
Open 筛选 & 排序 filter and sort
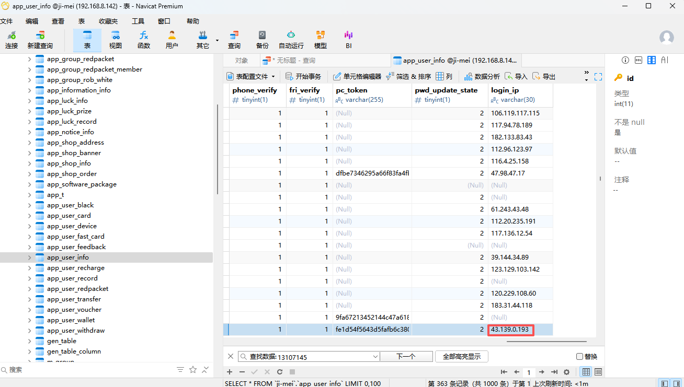pyautogui.click(x=408, y=76)
